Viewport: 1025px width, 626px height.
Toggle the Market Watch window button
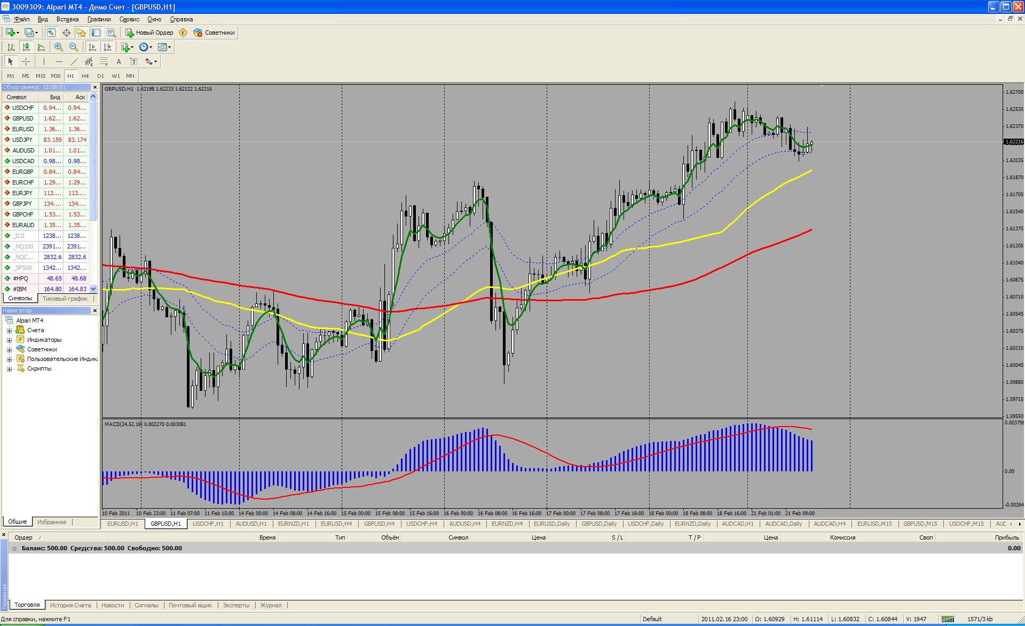(x=51, y=33)
